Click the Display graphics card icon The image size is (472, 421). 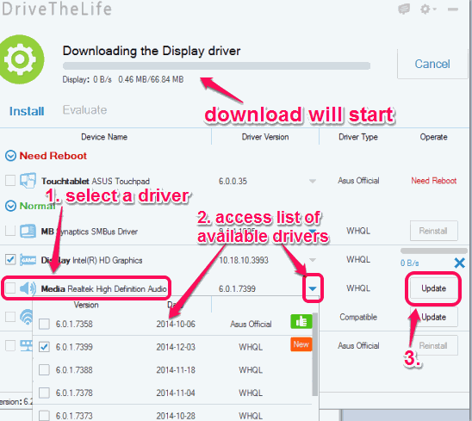[x=28, y=260]
